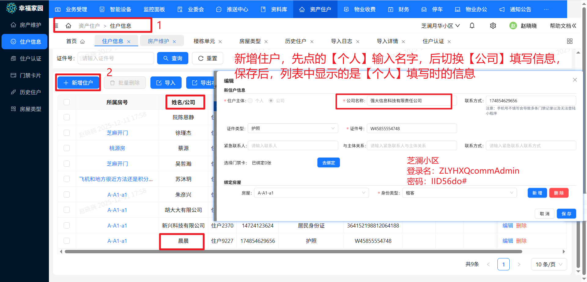Screen dimensions: 587x282
Task: Check the 晨晨 row checkbox
Action: click(x=67, y=241)
